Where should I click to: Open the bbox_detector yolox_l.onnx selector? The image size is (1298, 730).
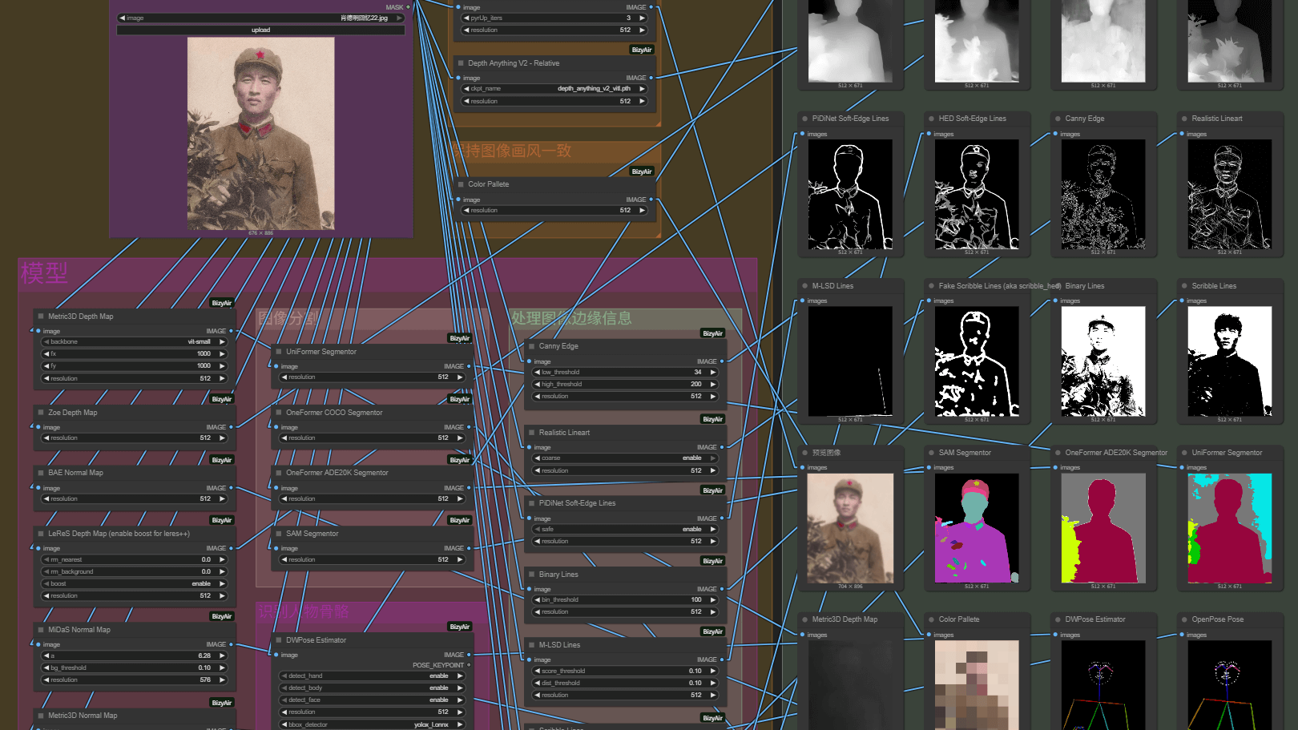click(x=372, y=724)
